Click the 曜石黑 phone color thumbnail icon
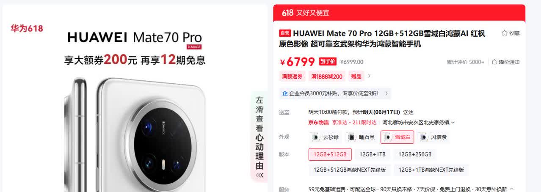The width and height of the screenshot is (541, 192). 351,137
